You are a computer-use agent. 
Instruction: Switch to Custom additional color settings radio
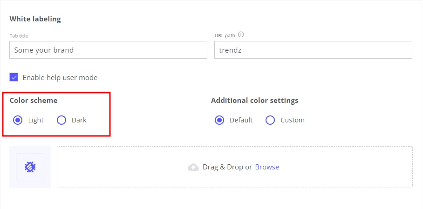pyautogui.click(x=270, y=120)
